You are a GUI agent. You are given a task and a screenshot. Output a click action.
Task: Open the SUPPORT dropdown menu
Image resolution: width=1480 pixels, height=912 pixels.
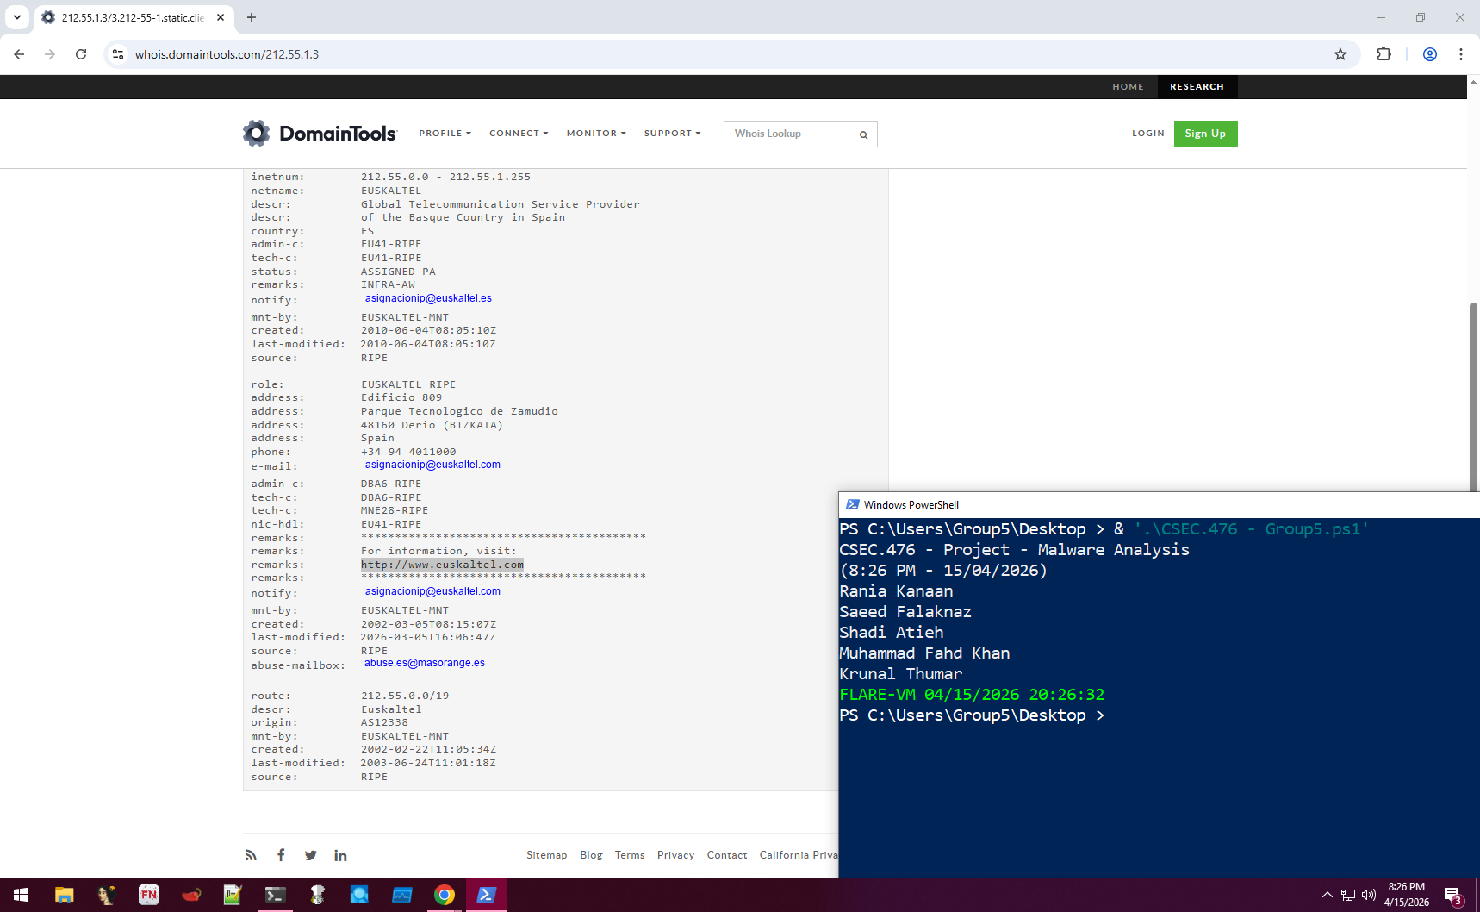click(x=672, y=134)
